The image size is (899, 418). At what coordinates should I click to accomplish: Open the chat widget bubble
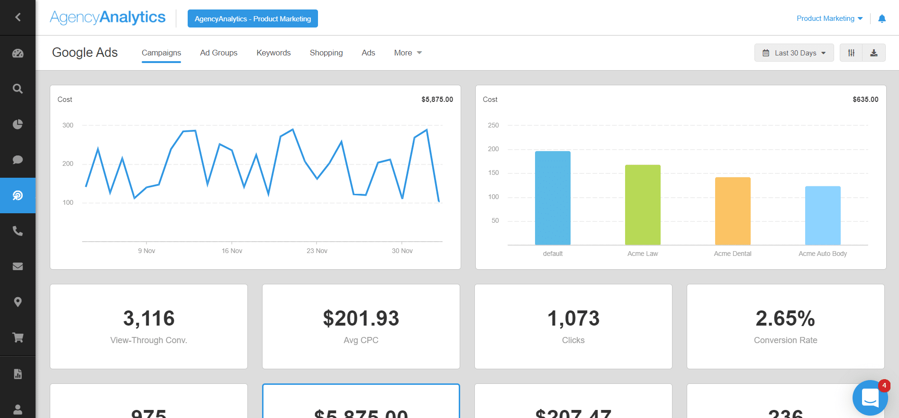coord(870,398)
